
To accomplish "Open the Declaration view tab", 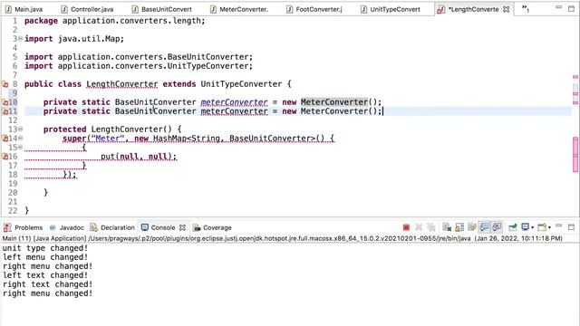I will [x=112, y=227].
